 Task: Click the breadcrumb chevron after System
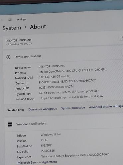pos(26,27)
